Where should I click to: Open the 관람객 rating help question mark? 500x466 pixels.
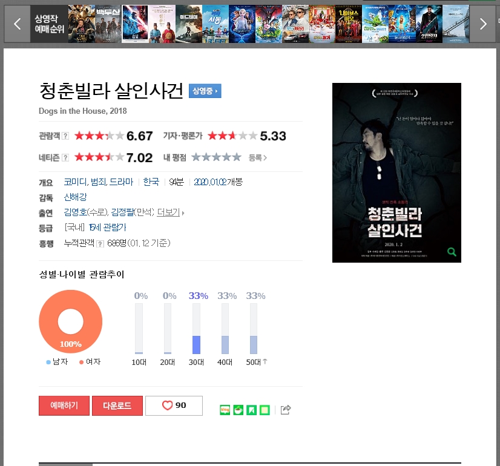[65, 136]
